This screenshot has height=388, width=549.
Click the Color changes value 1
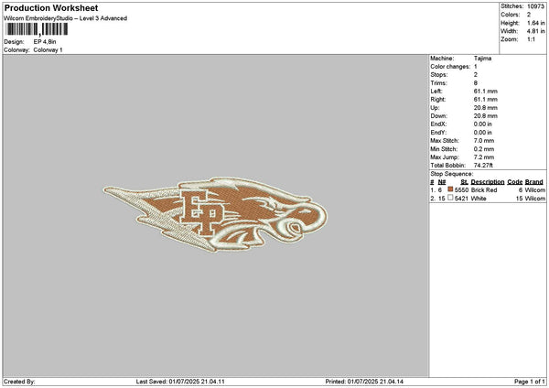pos(476,67)
